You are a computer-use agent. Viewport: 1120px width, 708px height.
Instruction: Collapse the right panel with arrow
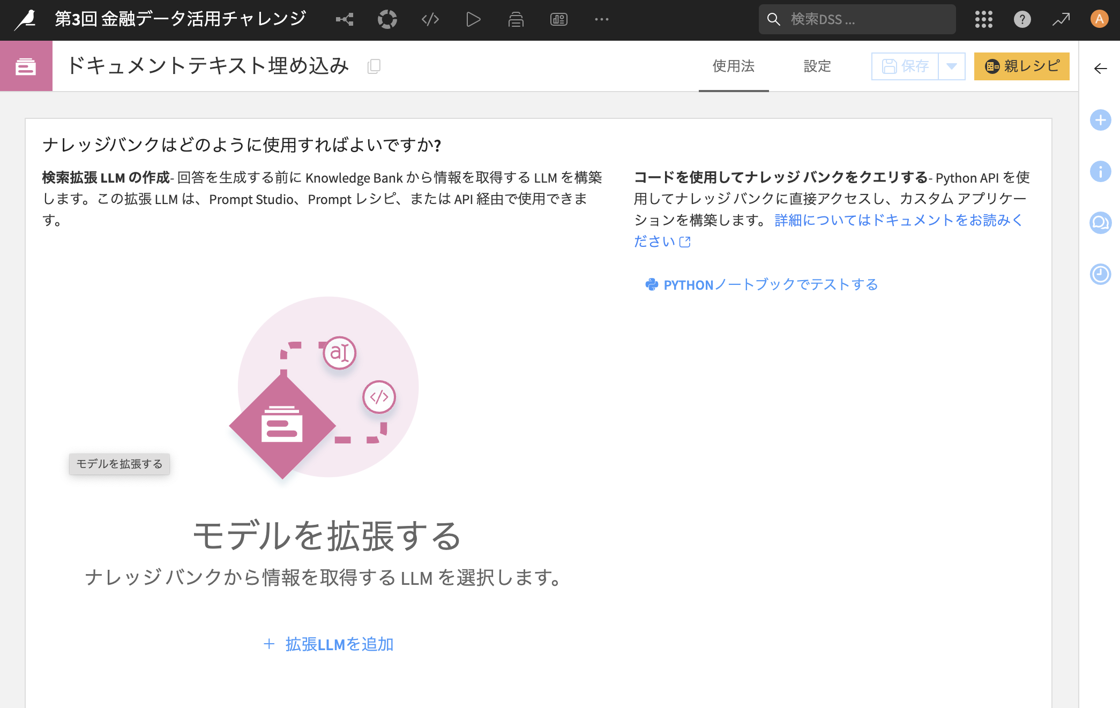(1100, 69)
